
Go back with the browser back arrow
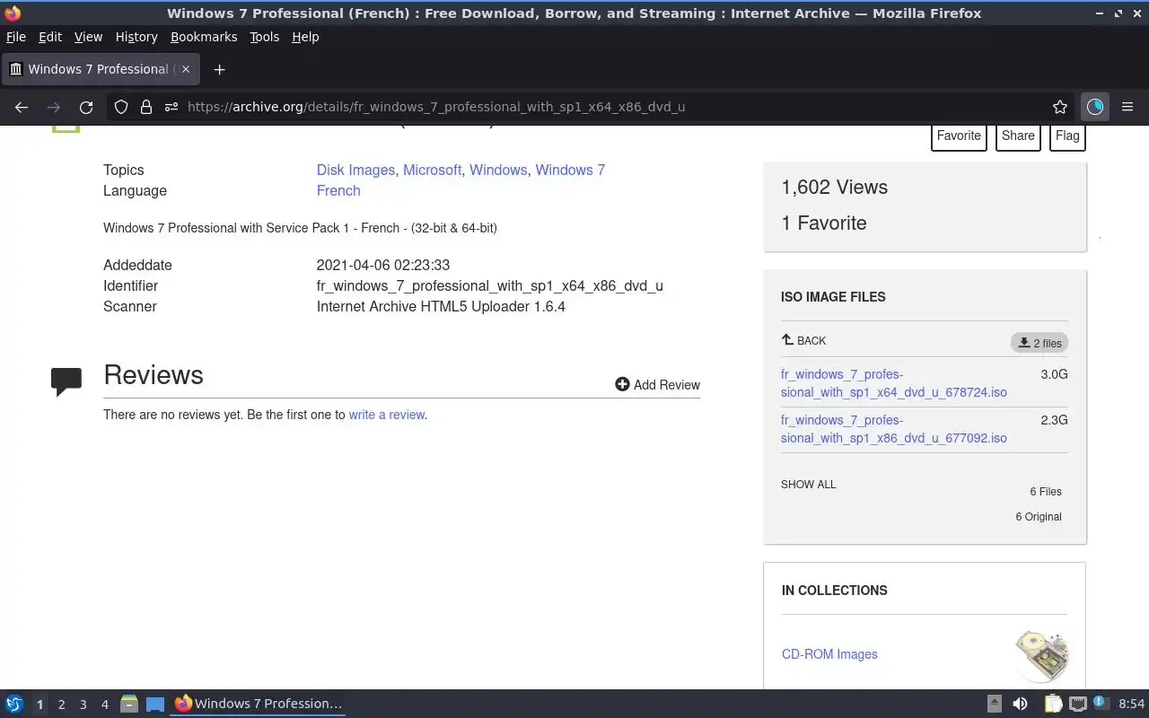22,107
